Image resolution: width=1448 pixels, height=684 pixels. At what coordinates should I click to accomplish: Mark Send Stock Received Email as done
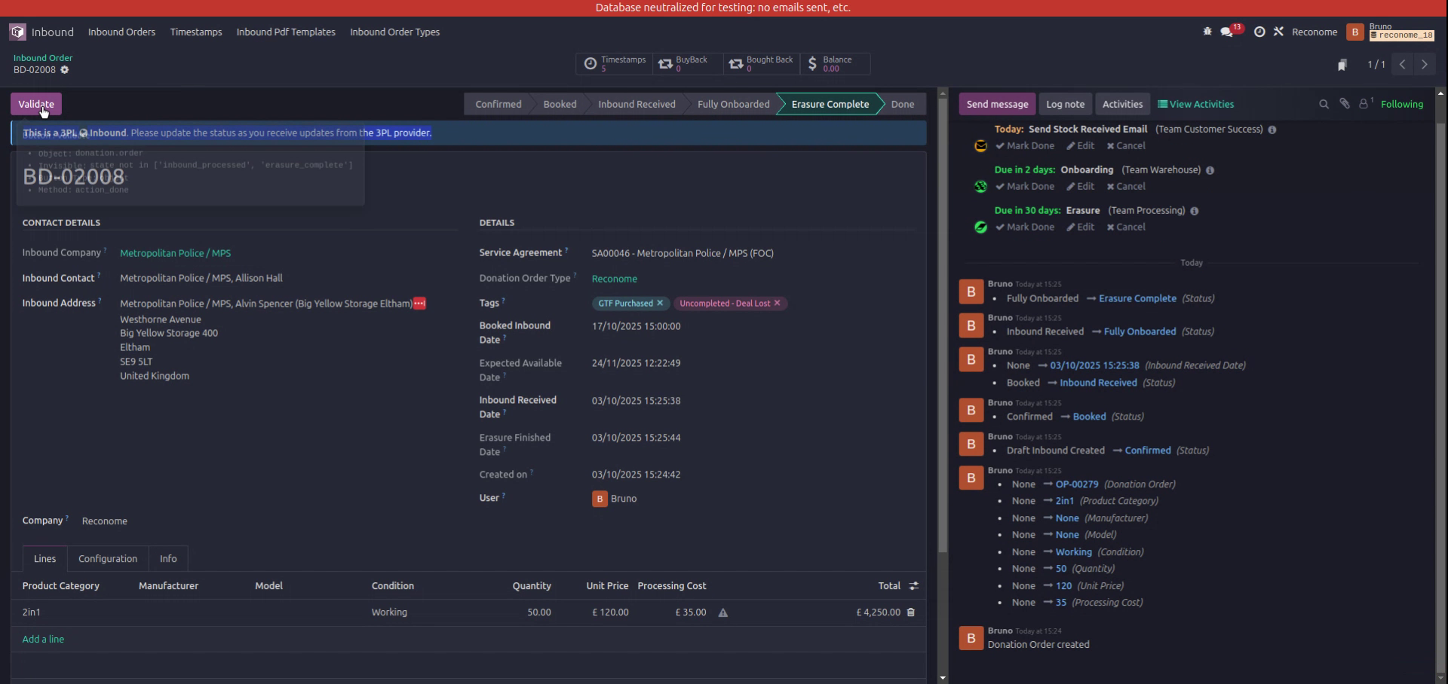[x=1024, y=145]
